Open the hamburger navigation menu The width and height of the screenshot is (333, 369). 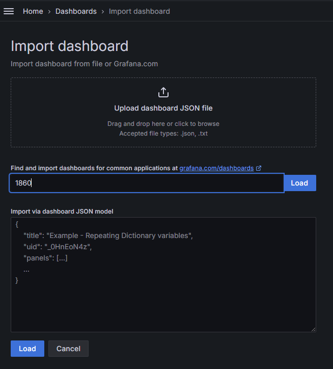pyautogui.click(x=9, y=11)
